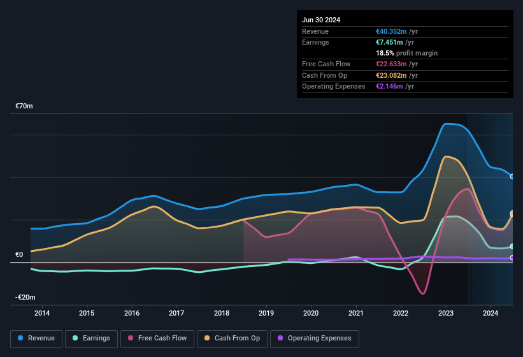Click the Operating Expenses label in tooltip
Viewport: 523px width, 357px height.
(x=334, y=86)
